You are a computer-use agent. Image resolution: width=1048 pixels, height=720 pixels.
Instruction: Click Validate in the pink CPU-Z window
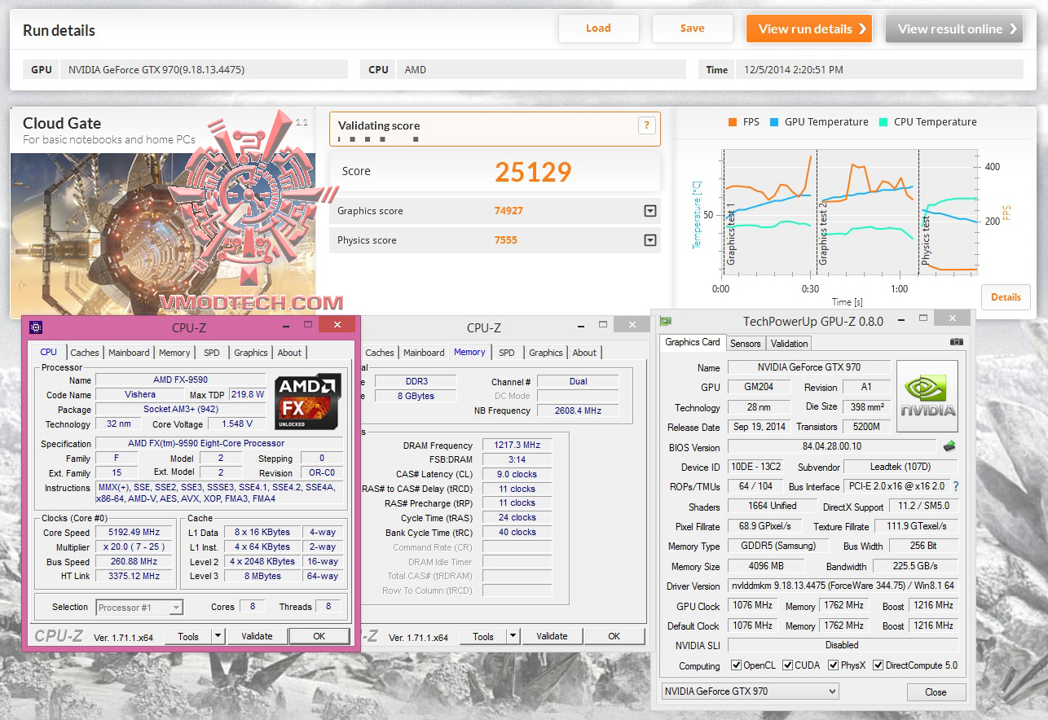(x=257, y=636)
